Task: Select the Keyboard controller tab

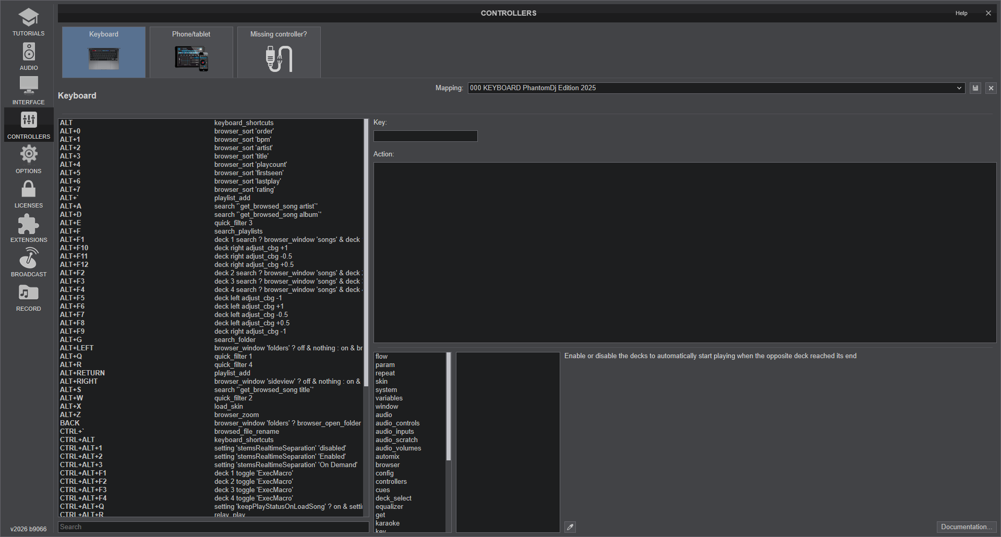Action: [x=104, y=52]
